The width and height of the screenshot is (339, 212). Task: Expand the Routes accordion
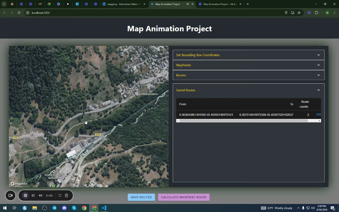pos(248,75)
